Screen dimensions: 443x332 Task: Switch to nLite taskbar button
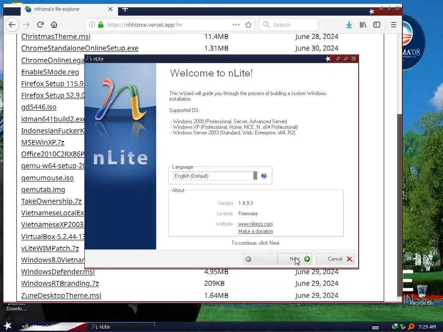[x=120, y=327]
